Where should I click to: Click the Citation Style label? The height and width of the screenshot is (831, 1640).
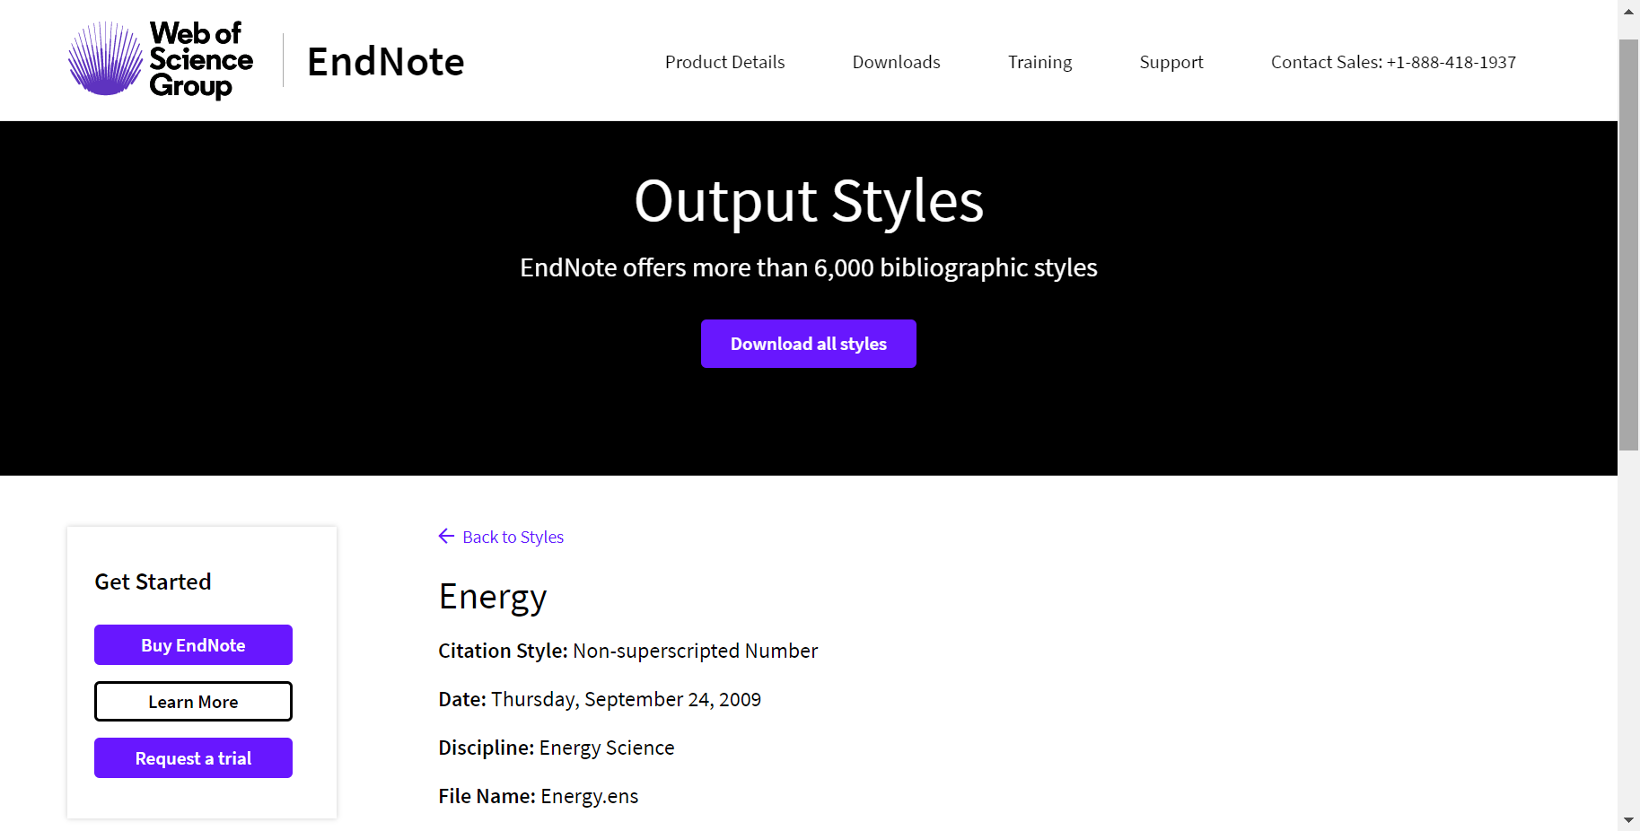point(503,650)
